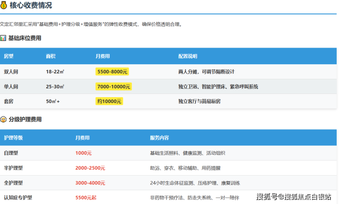Click the 护理等级 column header
339x204 pixels.
click(13, 138)
